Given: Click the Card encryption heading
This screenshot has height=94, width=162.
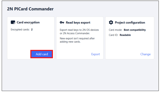Looking at the screenshot, I should [x=28, y=22].
